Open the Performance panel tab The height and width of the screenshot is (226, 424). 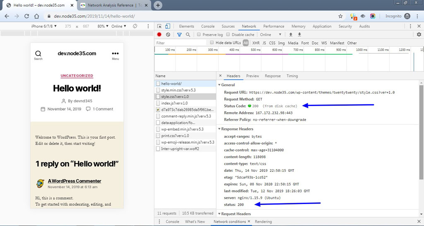pyautogui.click(x=274, y=26)
